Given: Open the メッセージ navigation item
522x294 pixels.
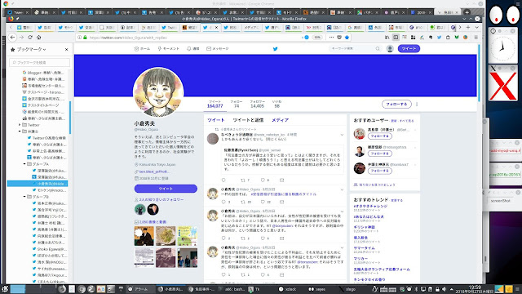Looking at the screenshot, I should pos(218,49).
